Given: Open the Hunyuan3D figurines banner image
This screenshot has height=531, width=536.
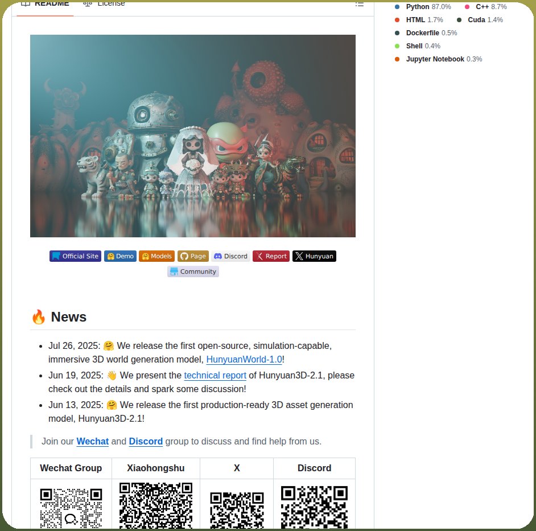Looking at the screenshot, I should point(193,136).
